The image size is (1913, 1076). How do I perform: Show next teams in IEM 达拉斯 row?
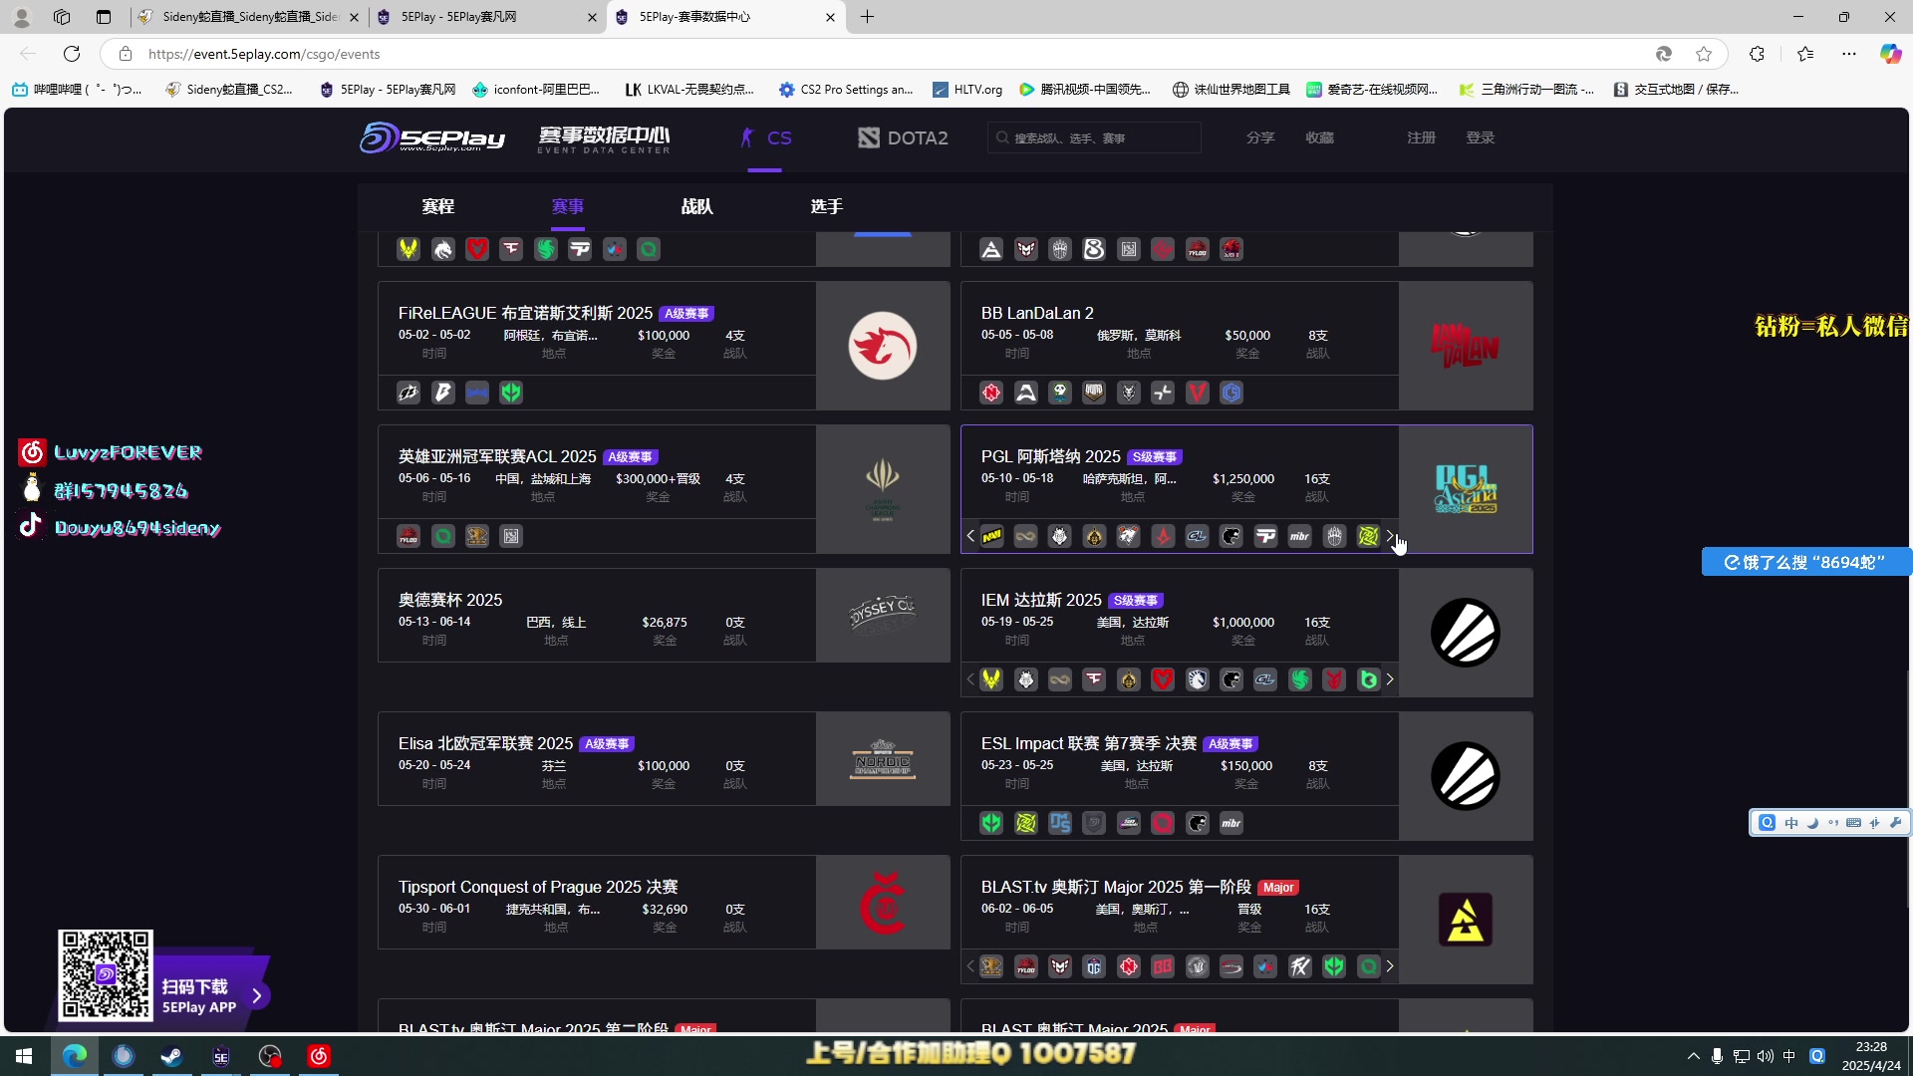(x=1390, y=679)
